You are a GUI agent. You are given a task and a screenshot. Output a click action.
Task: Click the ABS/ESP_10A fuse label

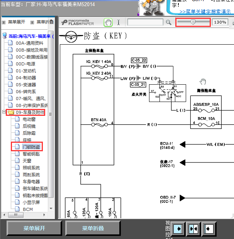206,104
